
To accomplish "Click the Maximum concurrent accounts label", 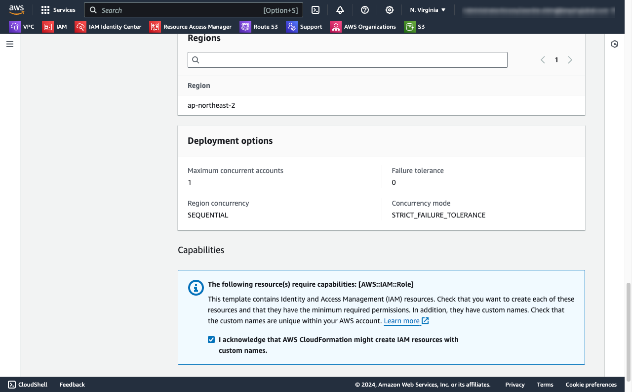I will 236,171.
